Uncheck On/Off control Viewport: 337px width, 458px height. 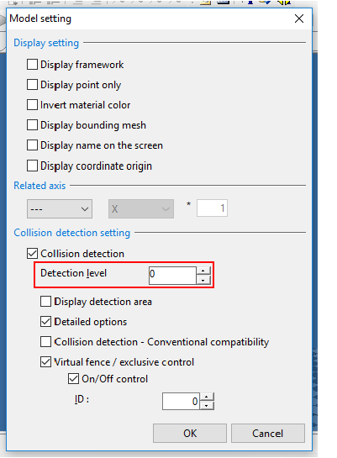[73, 379]
